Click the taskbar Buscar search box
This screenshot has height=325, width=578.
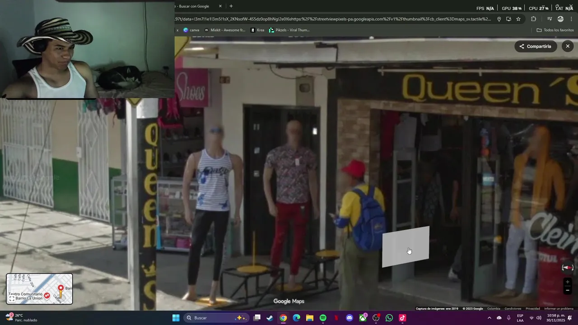(x=216, y=318)
